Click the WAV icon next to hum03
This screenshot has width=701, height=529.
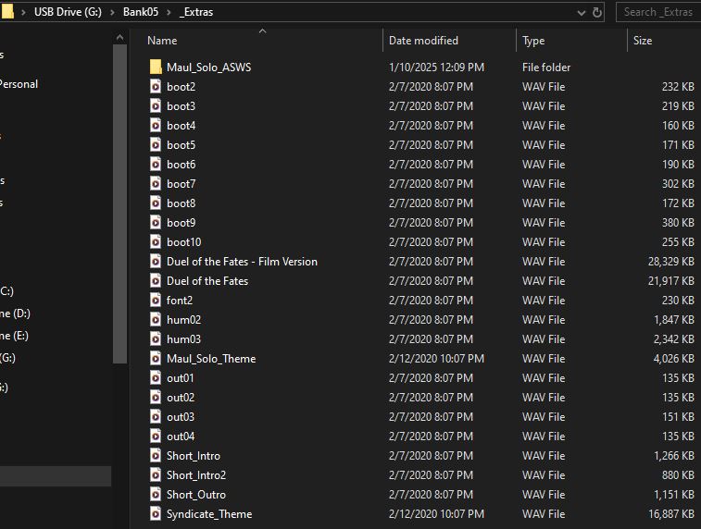point(156,339)
